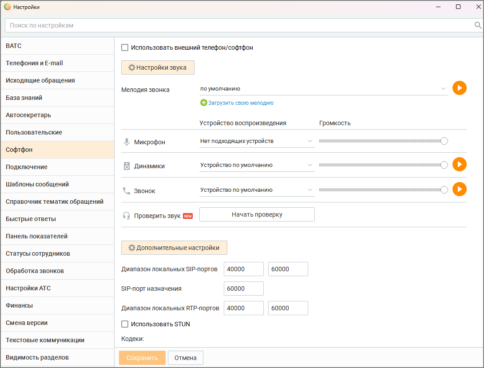Screen dimensions: 484x368
Task: Play the ringtone melody preview
Action: (459, 88)
